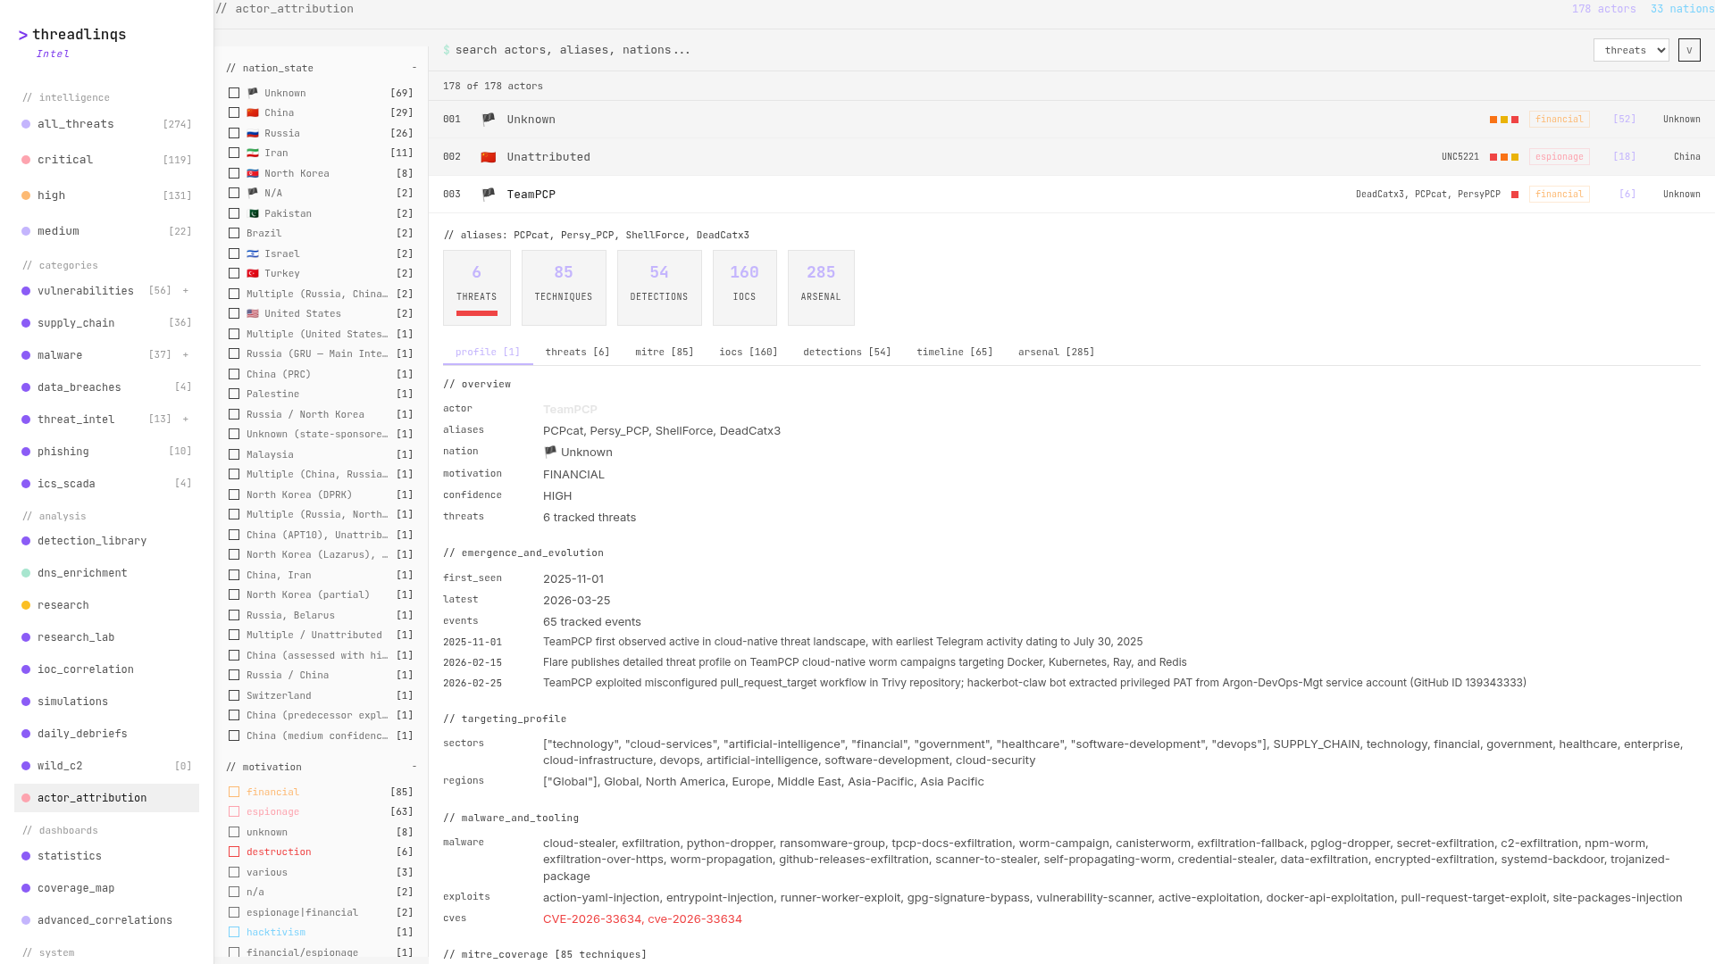Click the red progress bar under THREATS card
1715x964 pixels.
[x=476, y=312]
